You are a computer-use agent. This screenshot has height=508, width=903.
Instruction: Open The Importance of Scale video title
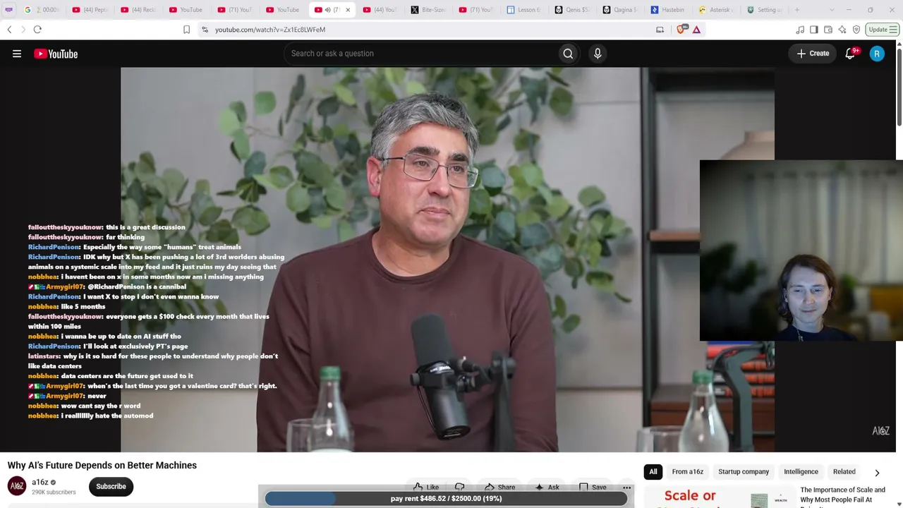[842, 495]
